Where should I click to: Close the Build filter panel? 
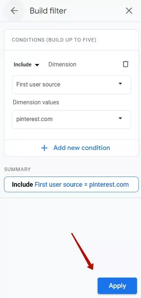(129, 11)
